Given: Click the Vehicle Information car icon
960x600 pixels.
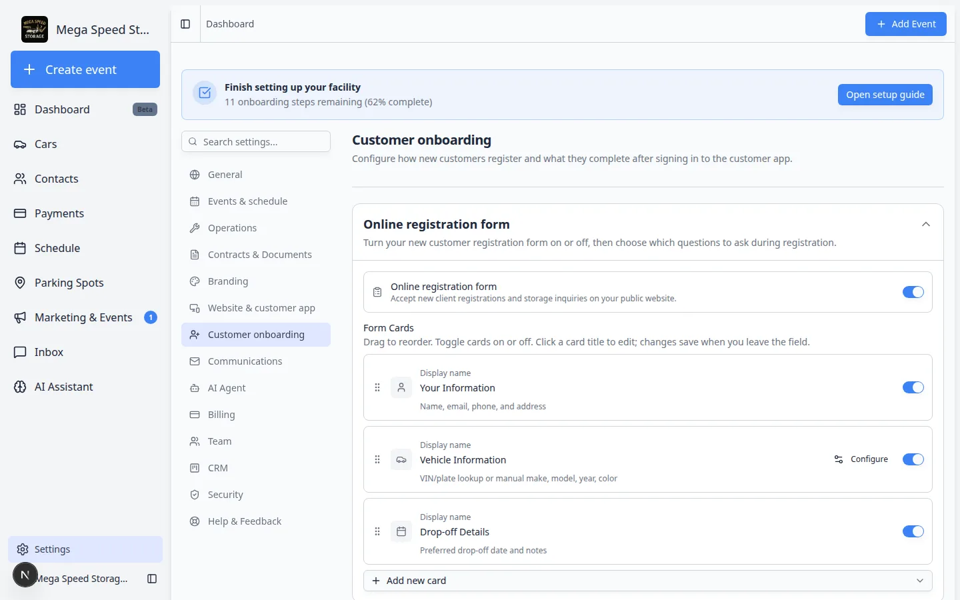Looking at the screenshot, I should 401,459.
